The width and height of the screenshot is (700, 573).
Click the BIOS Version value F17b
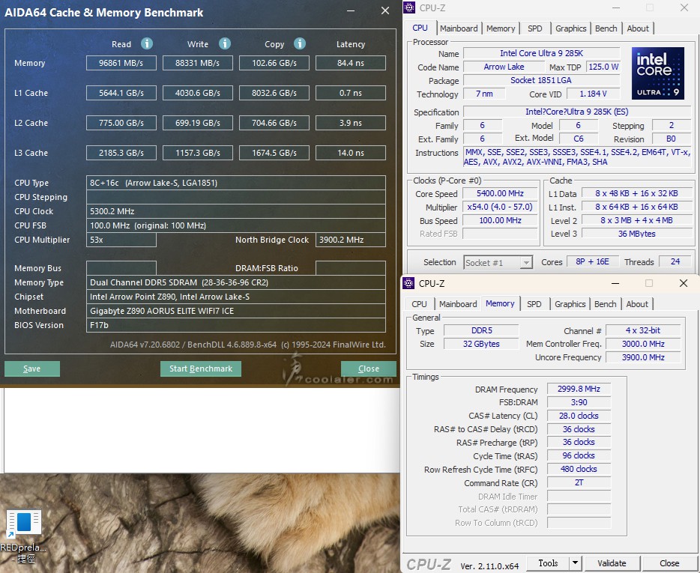click(236, 325)
